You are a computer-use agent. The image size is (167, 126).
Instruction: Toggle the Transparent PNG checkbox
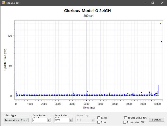click(x=126, y=118)
